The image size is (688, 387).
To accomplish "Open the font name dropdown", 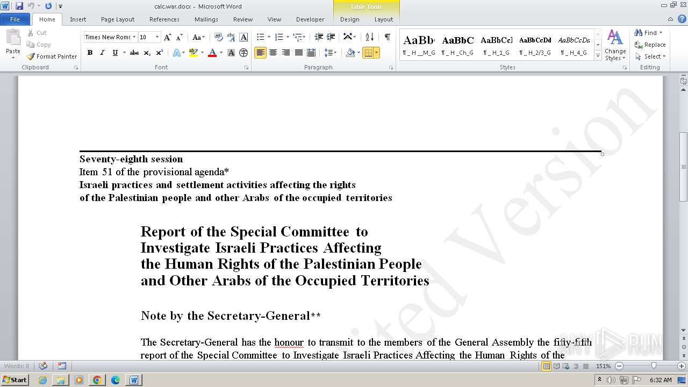I will 134,37.
